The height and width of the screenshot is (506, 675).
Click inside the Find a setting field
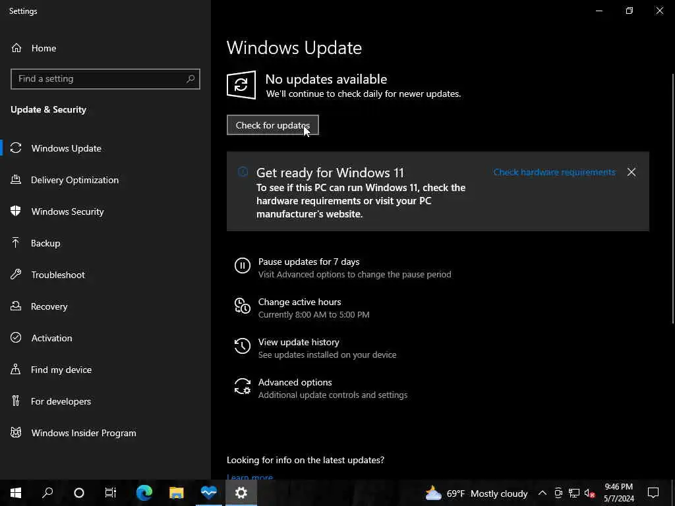tap(105, 79)
